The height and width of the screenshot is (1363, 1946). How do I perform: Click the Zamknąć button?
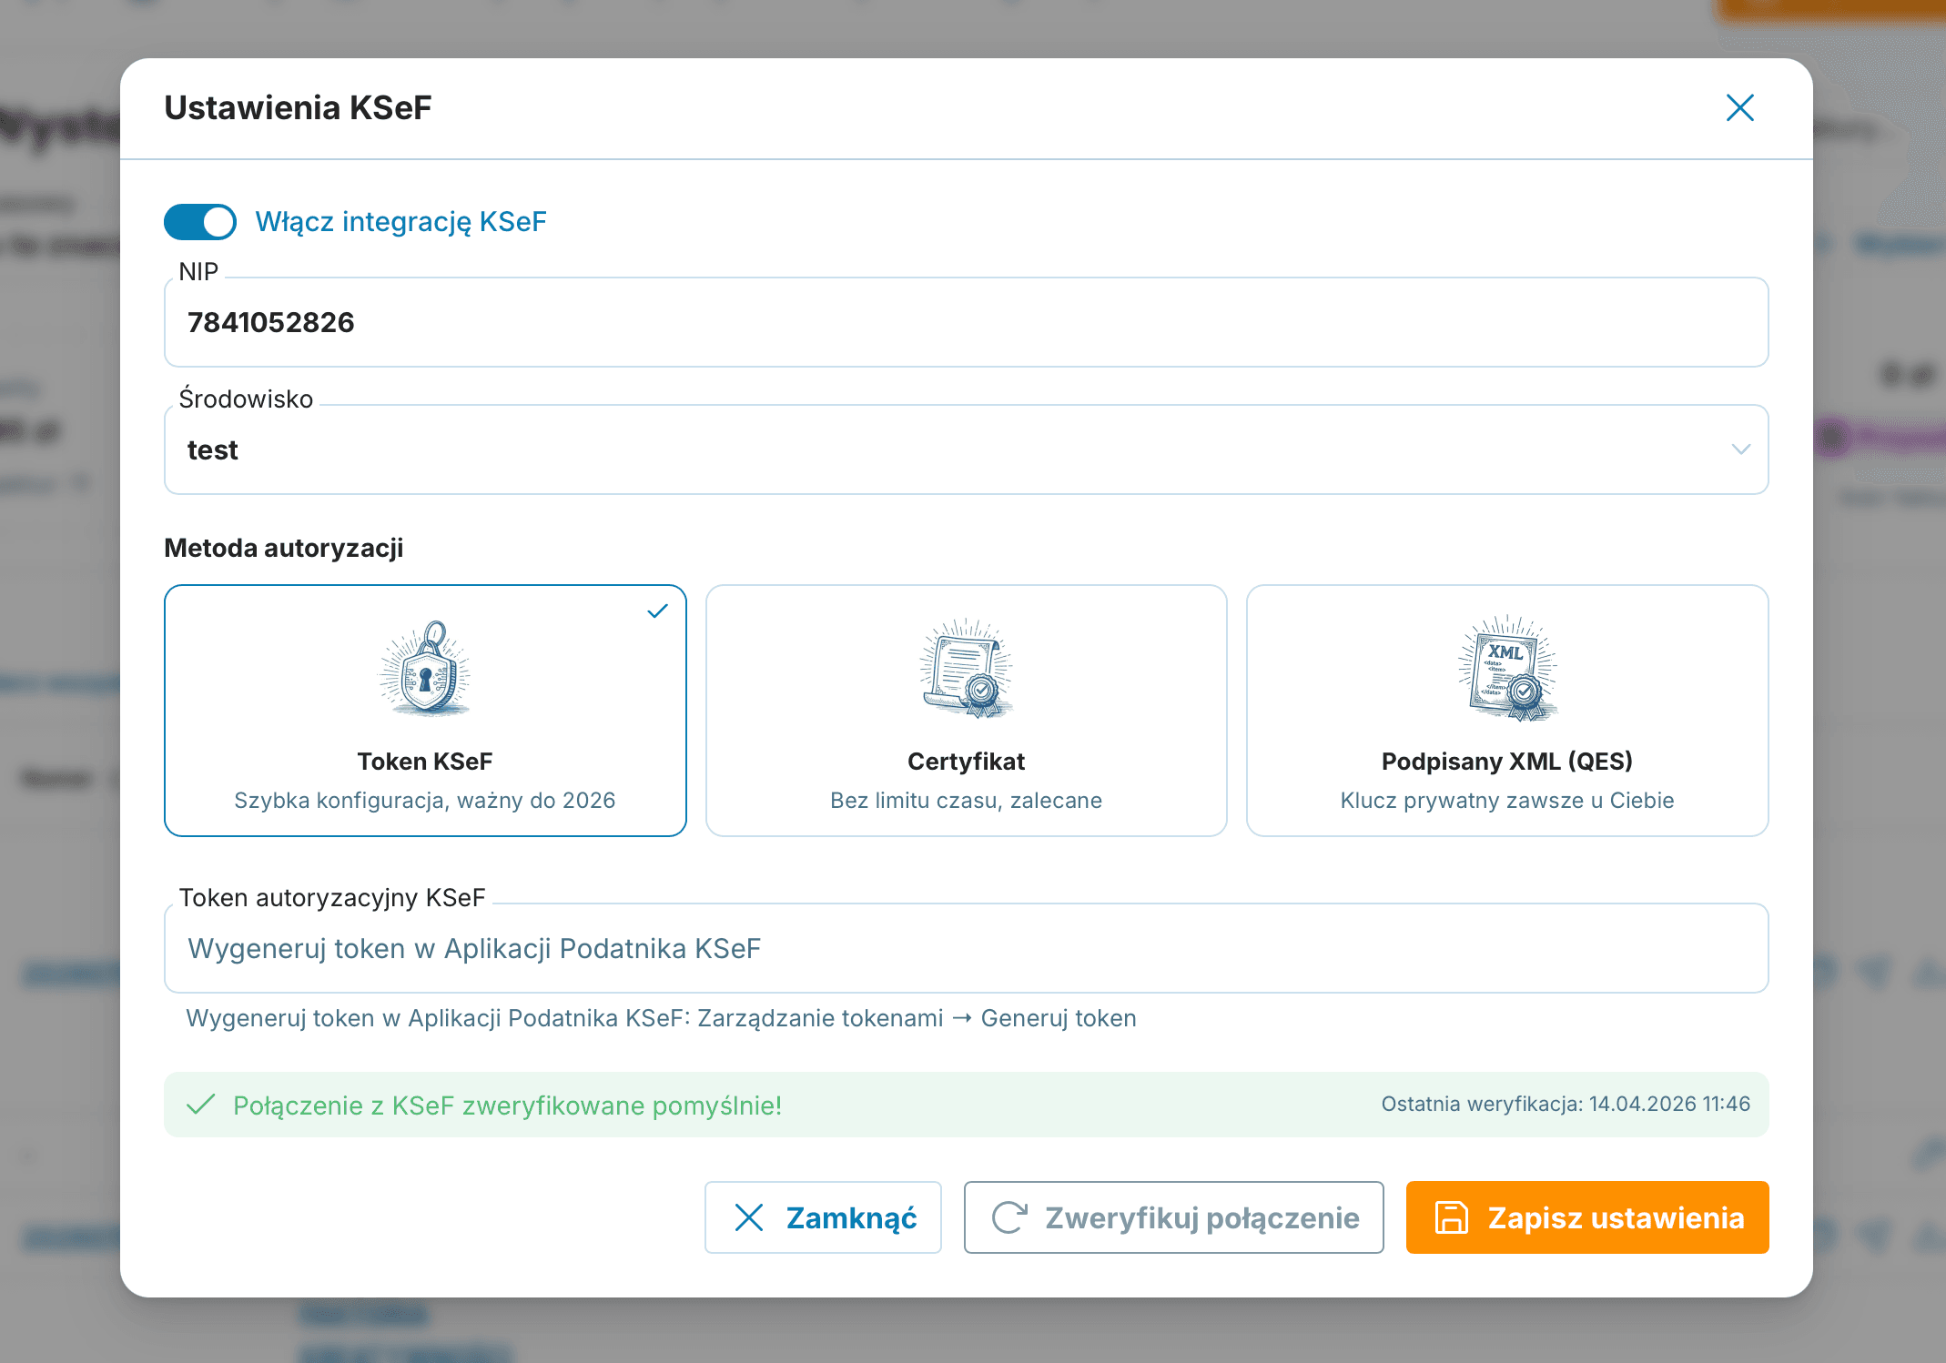click(823, 1217)
